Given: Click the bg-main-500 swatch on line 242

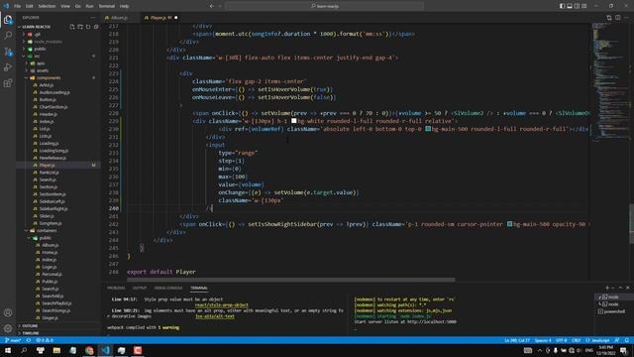Looking at the screenshot, I should tap(509, 224).
